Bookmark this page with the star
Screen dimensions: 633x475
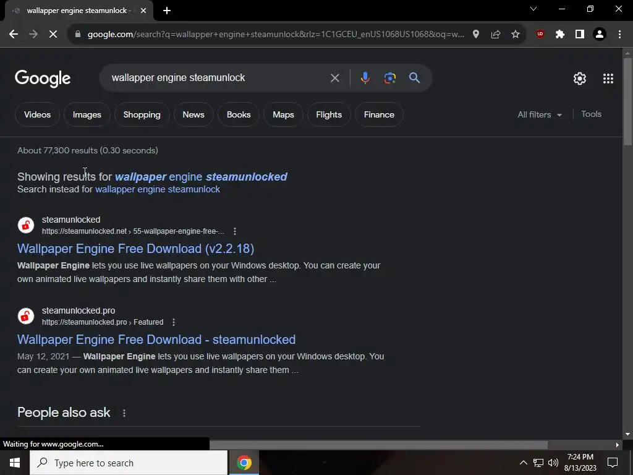(x=516, y=35)
